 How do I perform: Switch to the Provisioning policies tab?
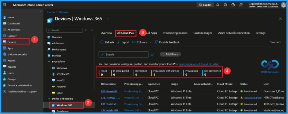[x=175, y=33]
